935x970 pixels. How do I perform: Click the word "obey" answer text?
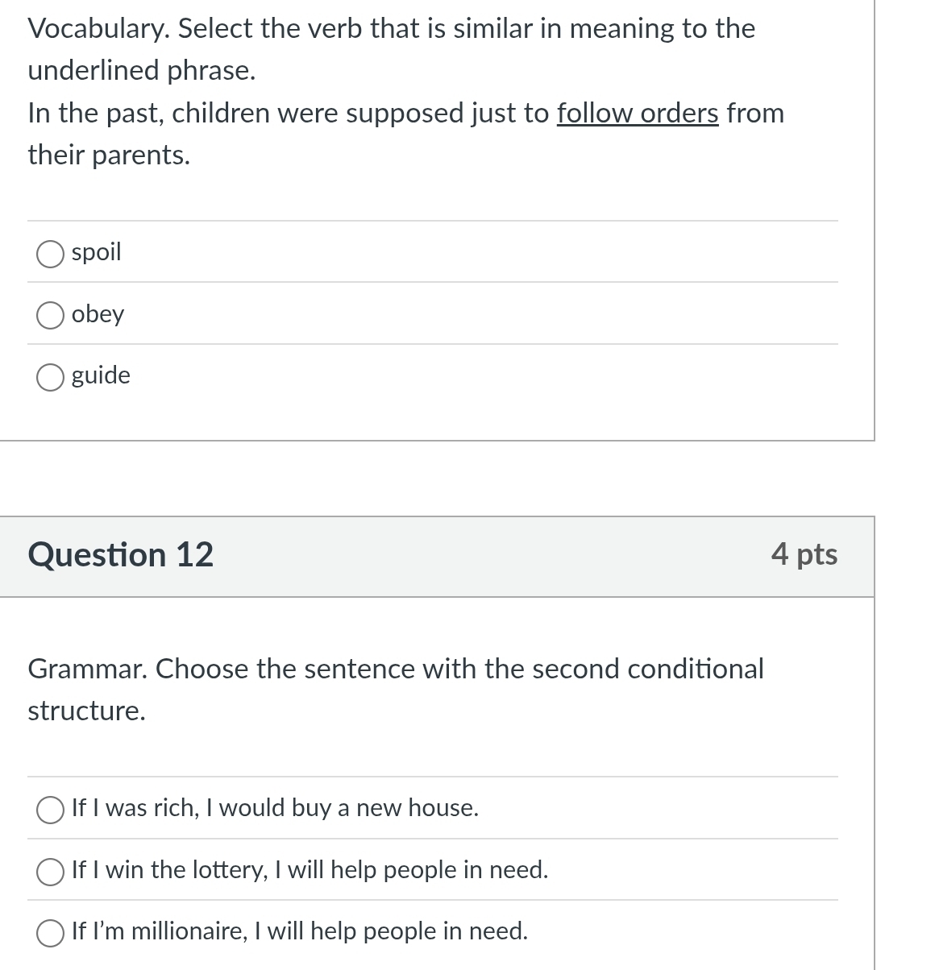[98, 314]
